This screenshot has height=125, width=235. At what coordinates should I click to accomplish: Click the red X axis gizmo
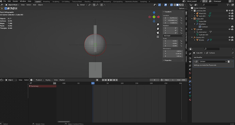click(x=158, y=17)
